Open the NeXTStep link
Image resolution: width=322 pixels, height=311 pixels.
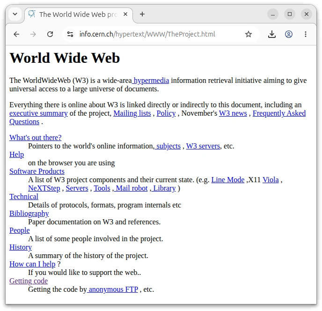click(44, 188)
